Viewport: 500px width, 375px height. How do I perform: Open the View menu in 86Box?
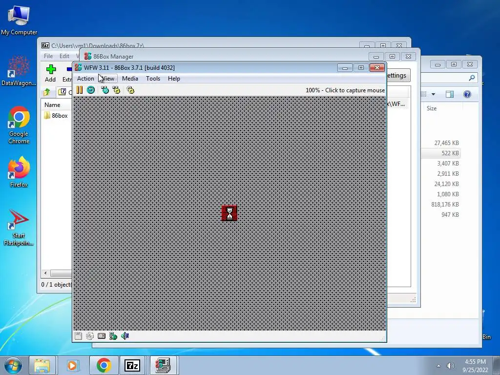[x=108, y=79]
